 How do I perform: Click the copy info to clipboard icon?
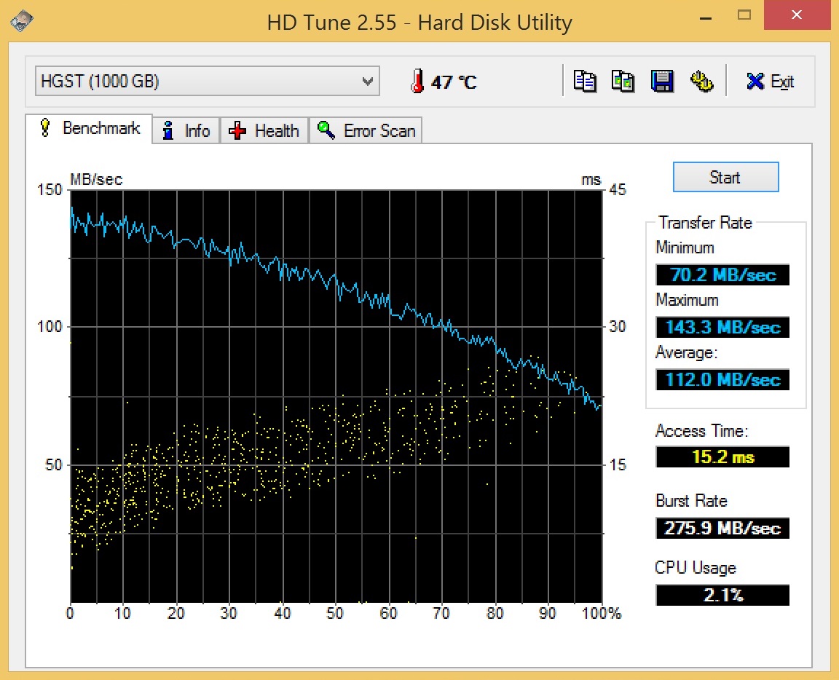(x=585, y=81)
